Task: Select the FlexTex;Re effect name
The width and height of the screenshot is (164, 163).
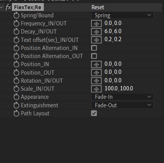Action: coord(28,7)
